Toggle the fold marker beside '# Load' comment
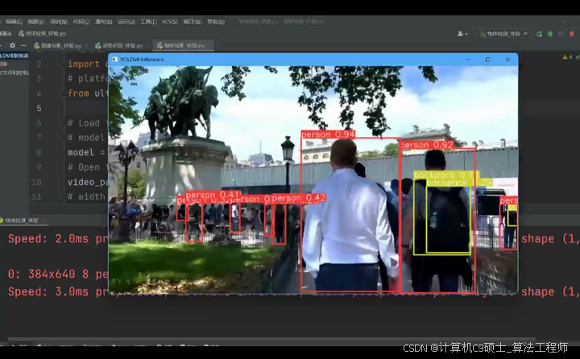 pos(64,122)
